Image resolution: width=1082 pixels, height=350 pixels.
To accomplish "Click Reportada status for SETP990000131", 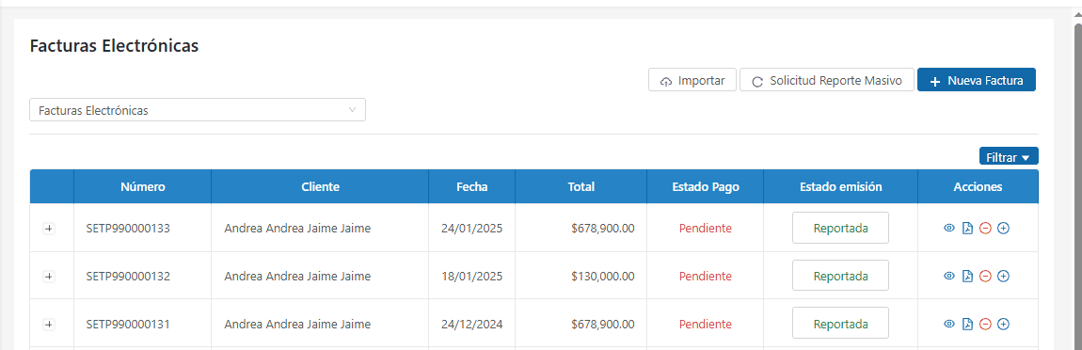I will (x=840, y=324).
